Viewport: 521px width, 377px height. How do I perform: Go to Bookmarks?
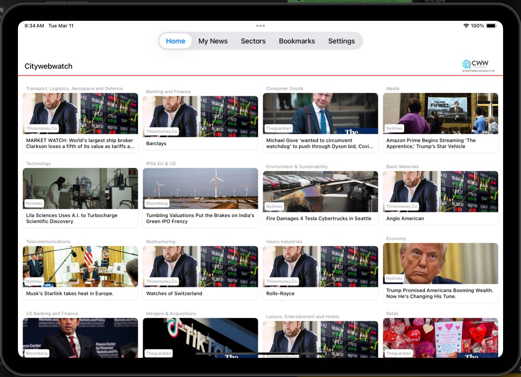click(x=297, y=41)
